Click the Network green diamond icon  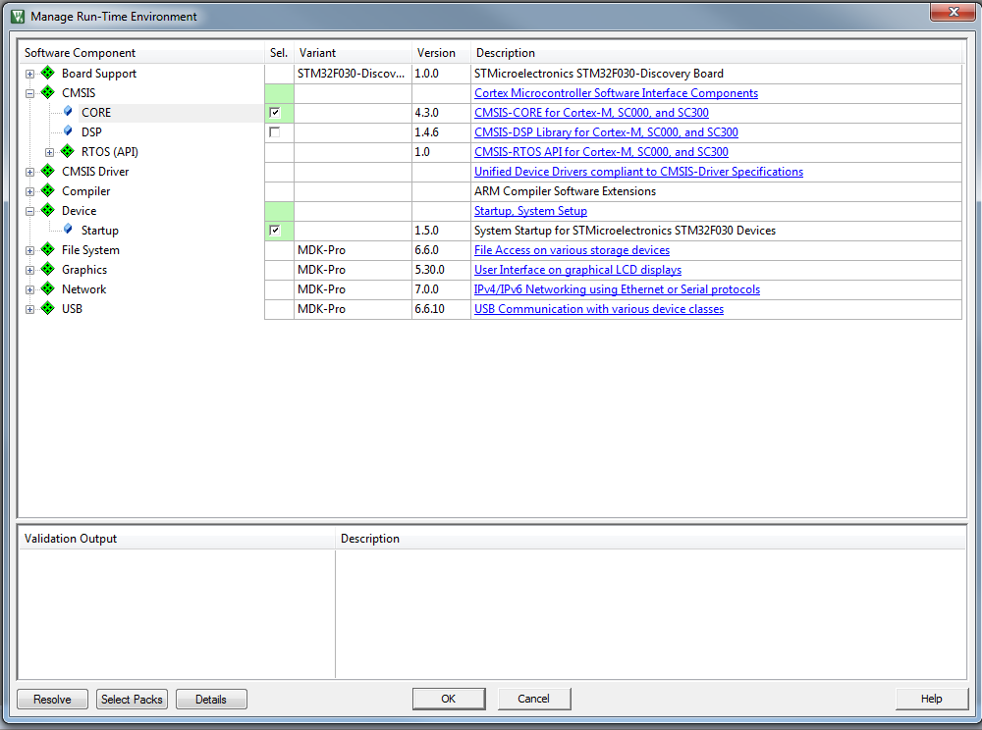(x=47, y=289)
